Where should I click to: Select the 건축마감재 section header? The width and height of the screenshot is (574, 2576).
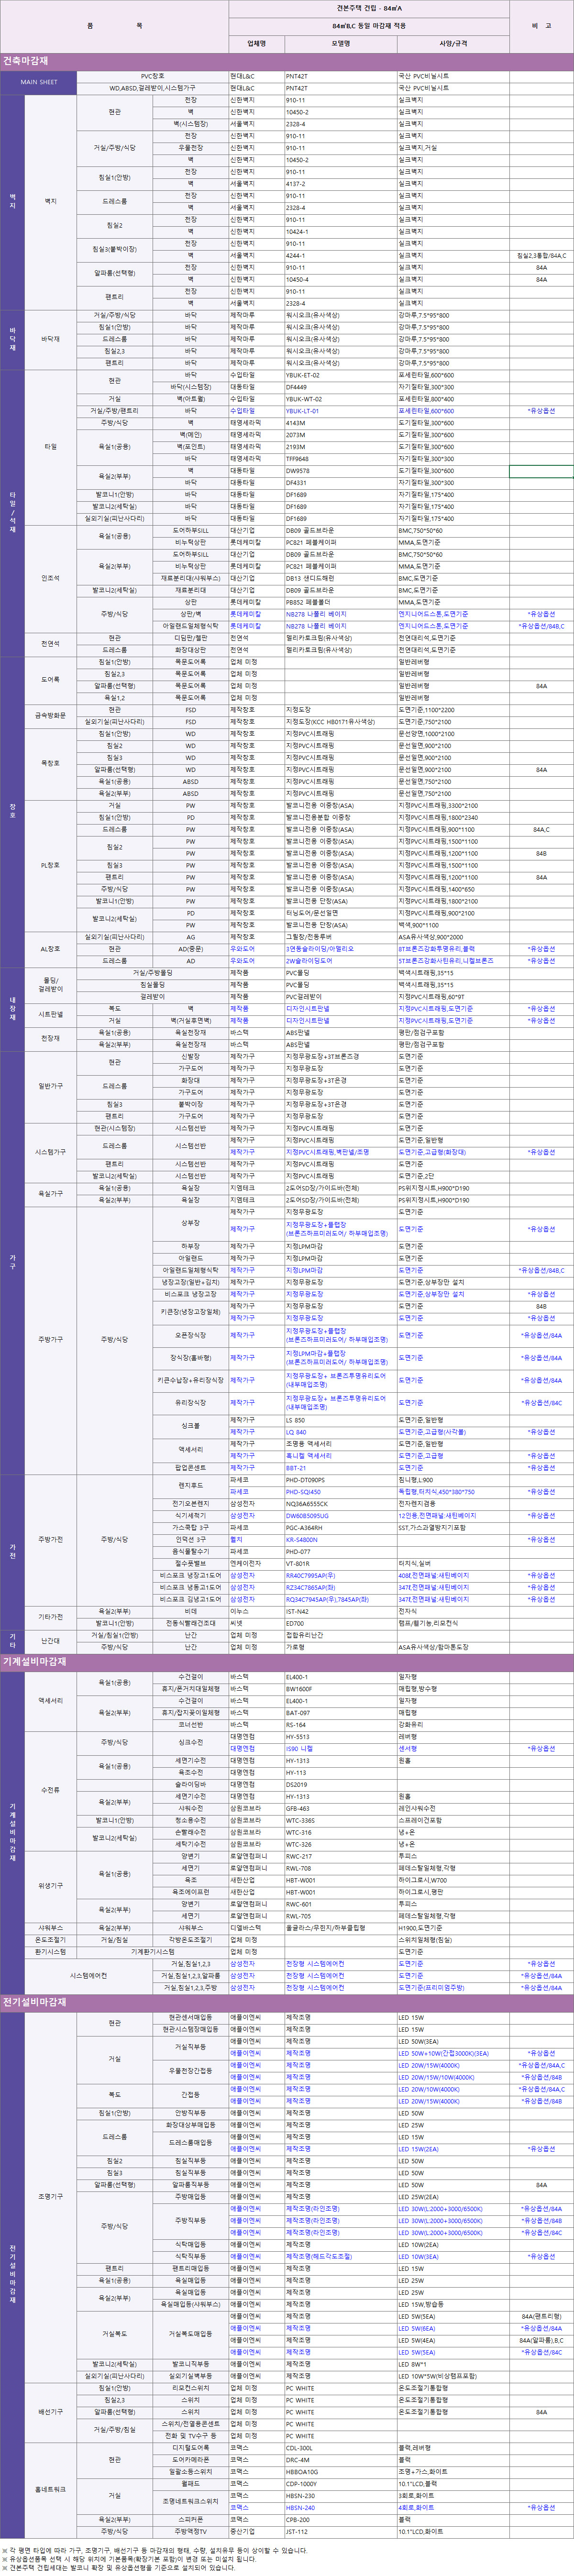(x=287, y=61)
